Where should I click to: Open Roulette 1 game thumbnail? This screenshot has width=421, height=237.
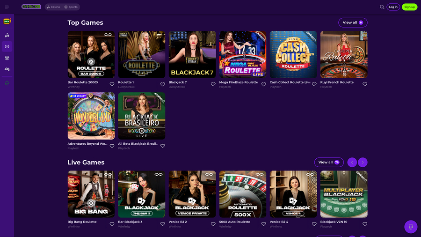141,54
